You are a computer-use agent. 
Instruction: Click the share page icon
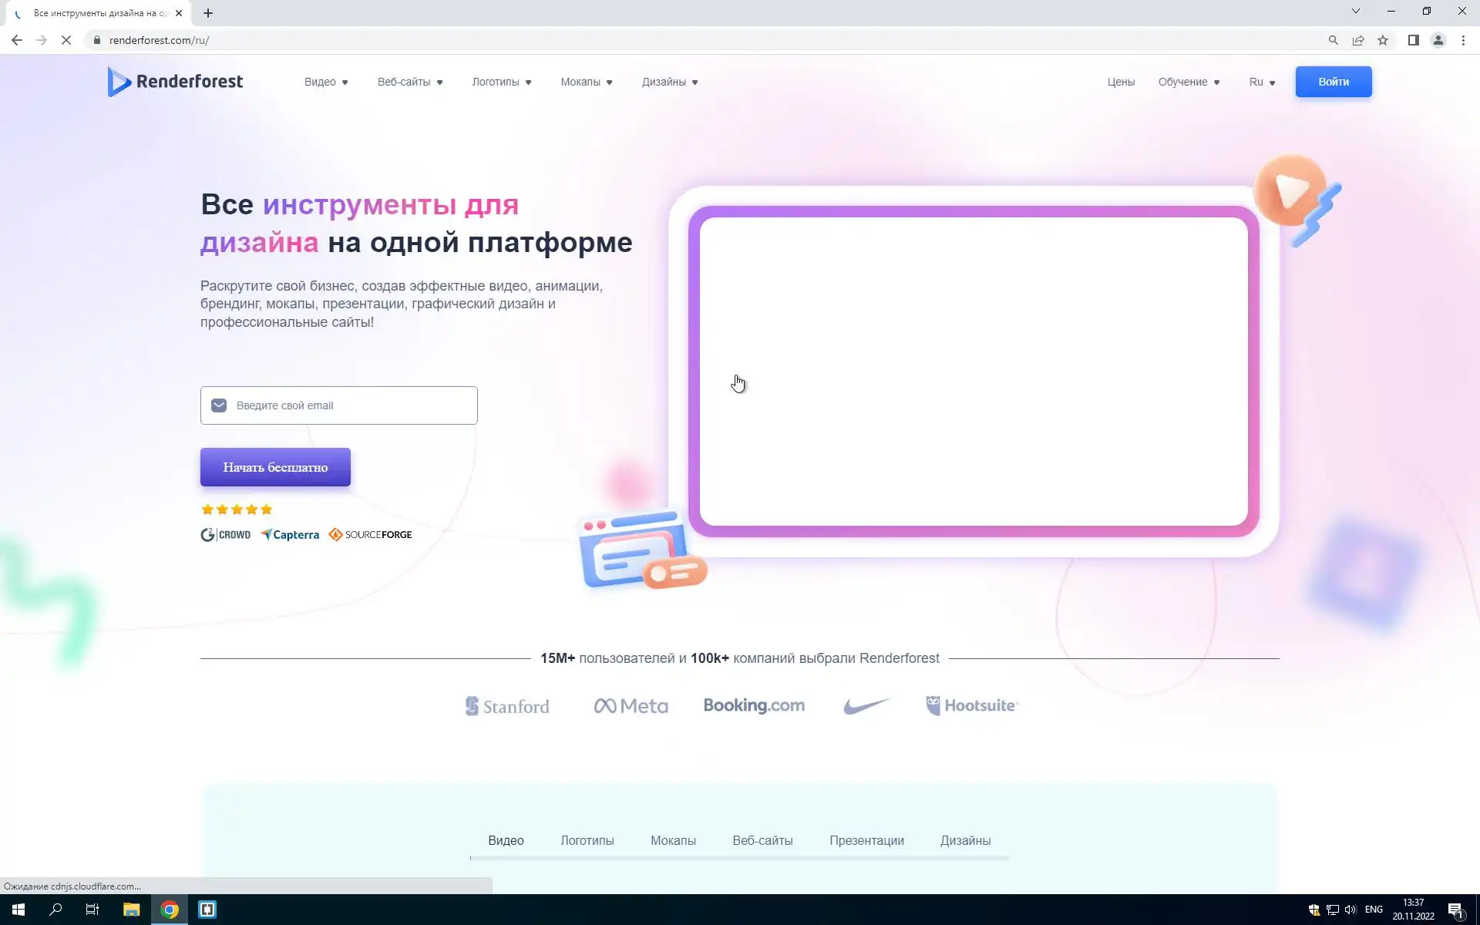pos(1358,40)
